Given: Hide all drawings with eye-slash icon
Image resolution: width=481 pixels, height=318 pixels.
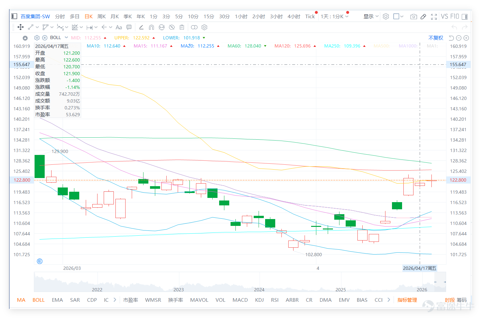Looking at the screenshot, I should coord(172,27).
